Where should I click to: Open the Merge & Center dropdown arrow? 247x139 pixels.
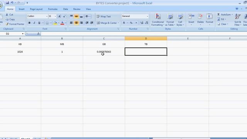click(x=118, y=23)
